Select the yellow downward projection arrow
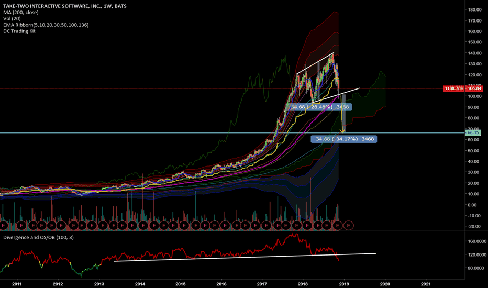Image resolution: width=488 pixels, height=288 pixels. pyautogui.click(x=342, y=114)
